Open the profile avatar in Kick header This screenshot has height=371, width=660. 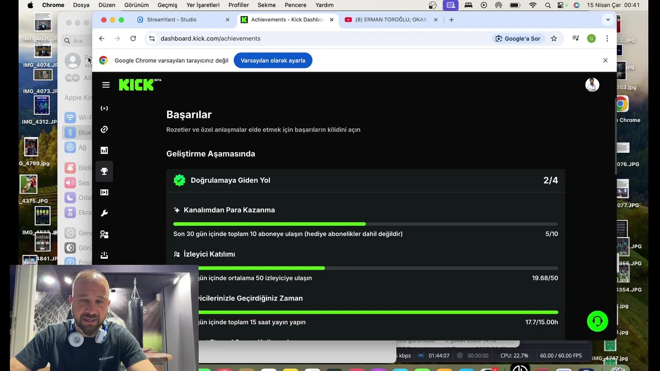(x=592, y=85)
